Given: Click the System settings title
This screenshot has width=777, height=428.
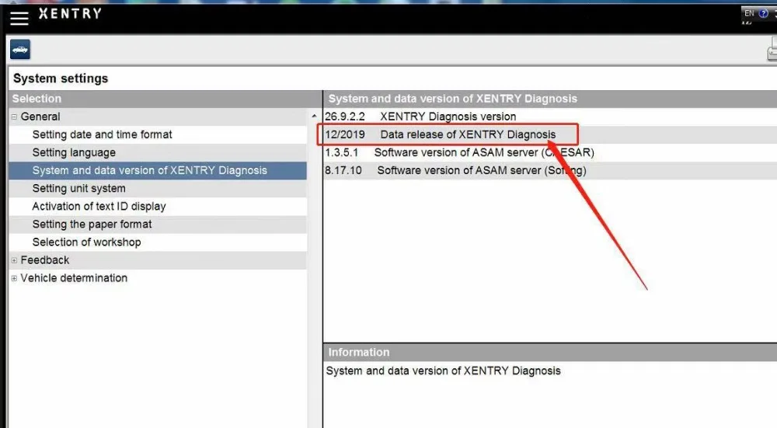Looking at the screenshot, I should [x=61, y=78].
